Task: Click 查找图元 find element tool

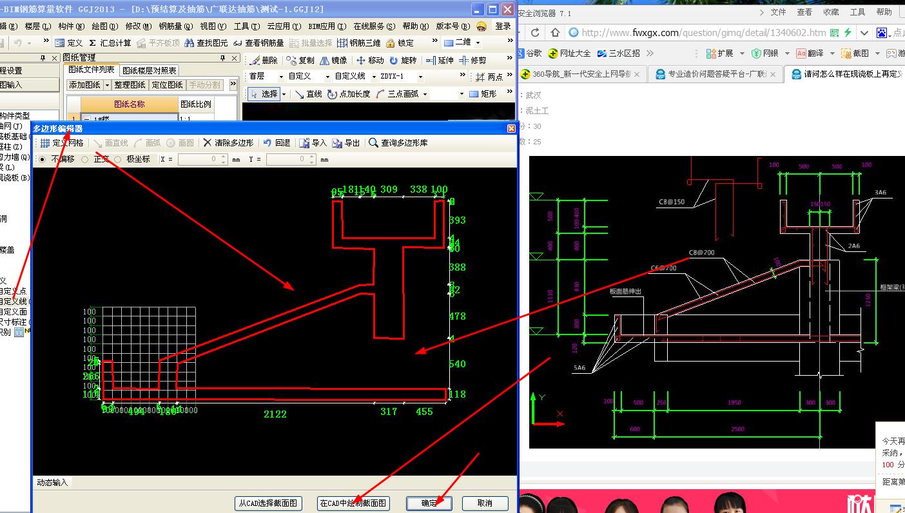Action: [206, 43]
